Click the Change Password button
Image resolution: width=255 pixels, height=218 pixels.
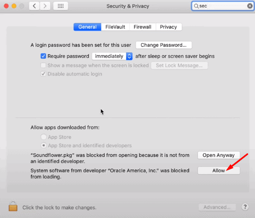pos(164,45)
